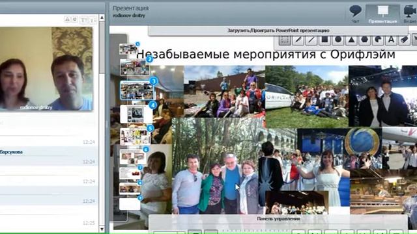
Task: Select the pencil drawing tool
Action: [x=298, y=40]
